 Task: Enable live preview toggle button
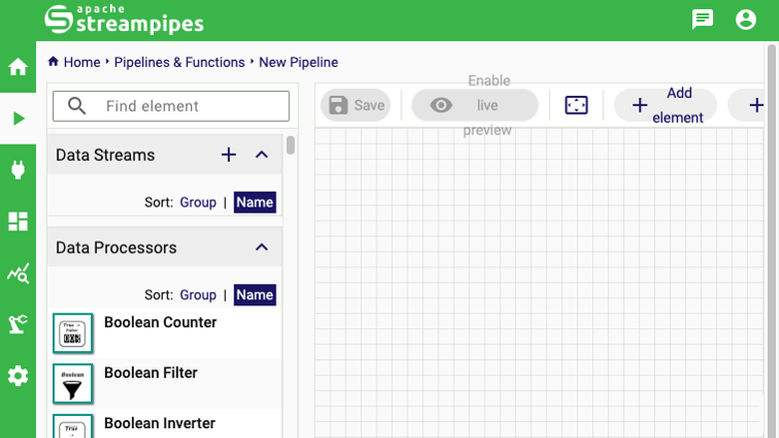475,105
